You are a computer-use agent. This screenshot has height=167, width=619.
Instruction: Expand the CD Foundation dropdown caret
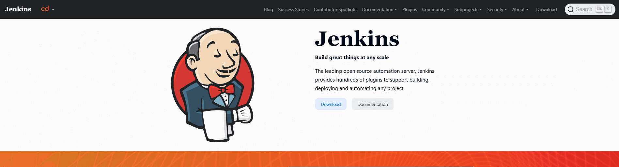pos(53,10)
